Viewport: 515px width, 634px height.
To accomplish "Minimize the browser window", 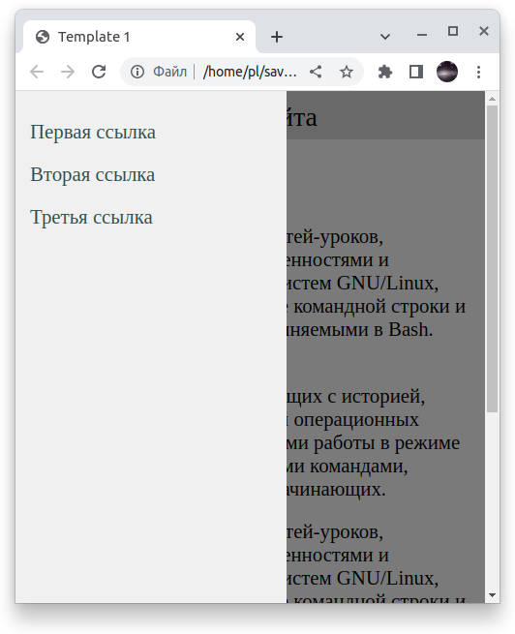I will click(422, 35).
